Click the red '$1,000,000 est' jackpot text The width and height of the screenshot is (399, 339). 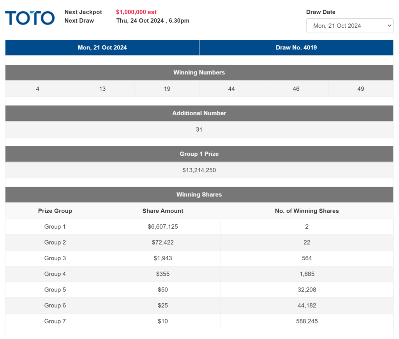(136, 12)
